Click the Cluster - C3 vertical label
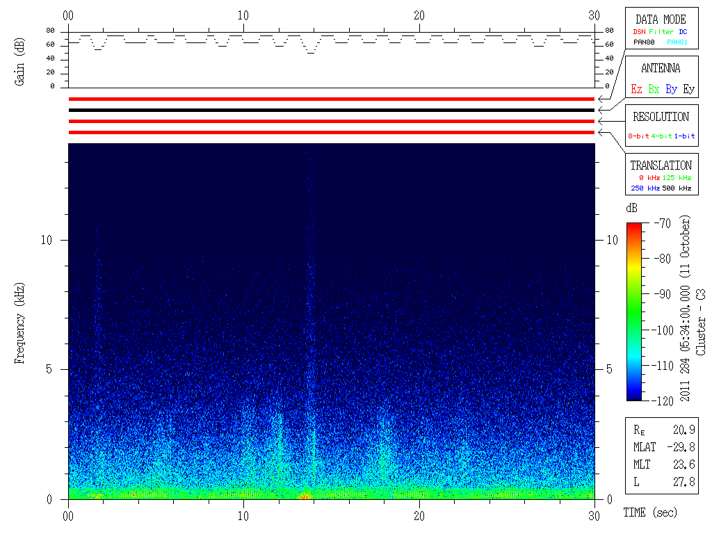712x534 pixels. point(701,323)
